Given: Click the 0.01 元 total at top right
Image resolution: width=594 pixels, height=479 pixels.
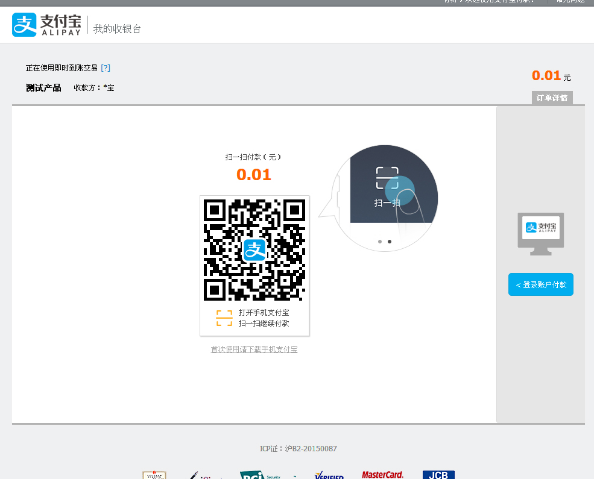Looking at the screenshot, I should (551, 76).
